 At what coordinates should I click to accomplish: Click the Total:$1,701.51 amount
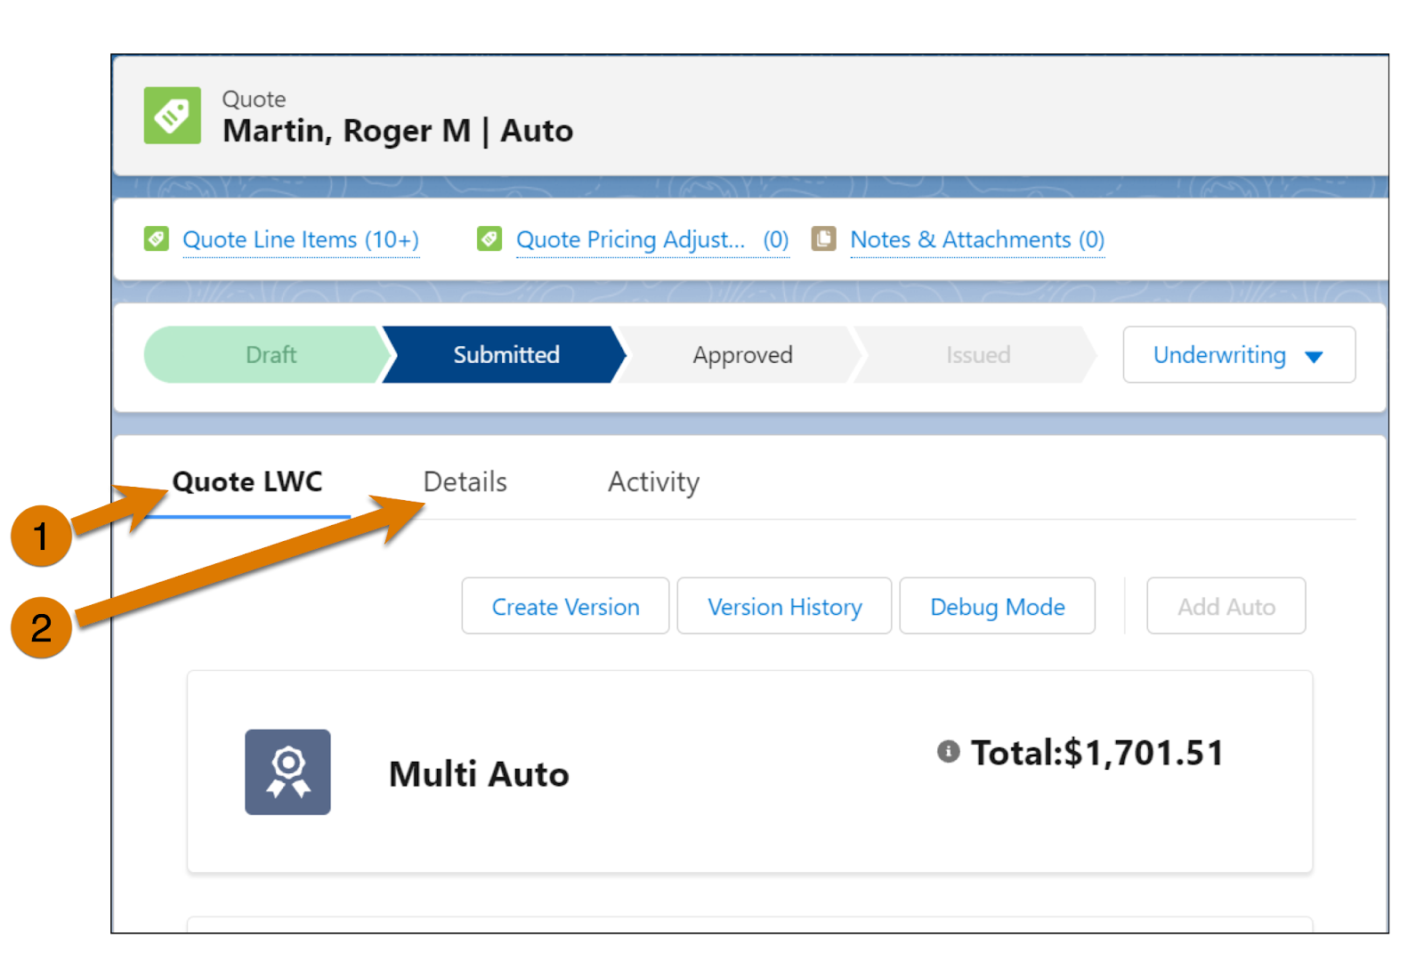(1097, 753)
